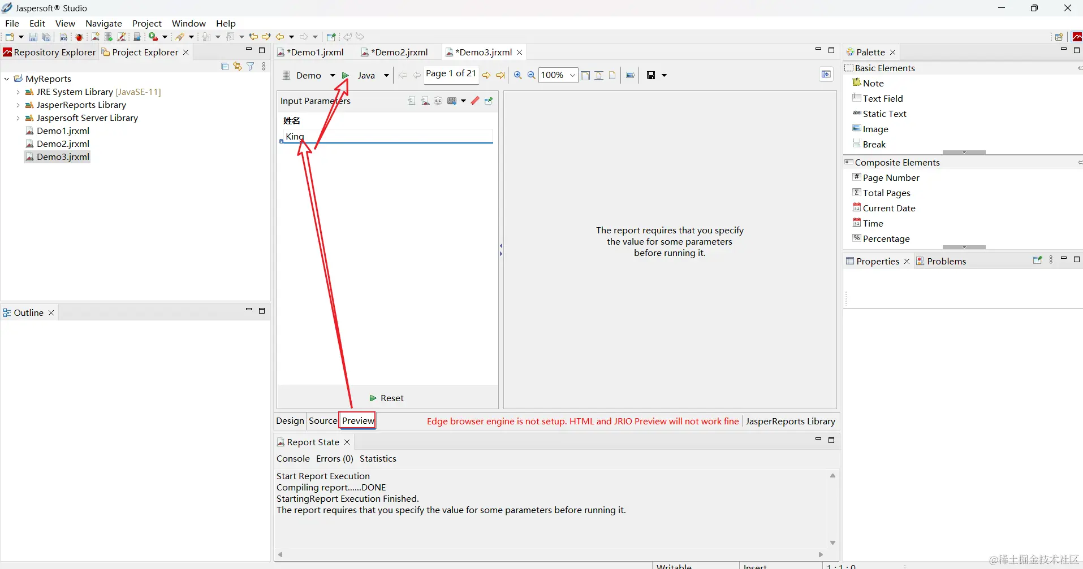Open the export save dropdown arrow

click(x=664, y=75)
